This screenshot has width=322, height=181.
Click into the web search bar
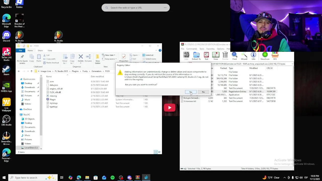pyautogui.click(x=136, y=8)
